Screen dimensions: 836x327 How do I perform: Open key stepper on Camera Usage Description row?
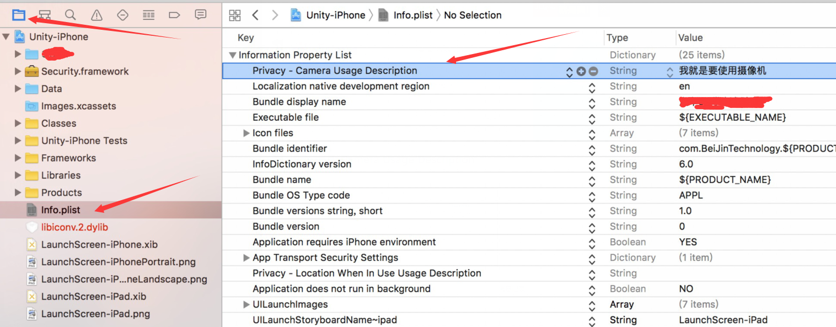(x=570, y=72)
